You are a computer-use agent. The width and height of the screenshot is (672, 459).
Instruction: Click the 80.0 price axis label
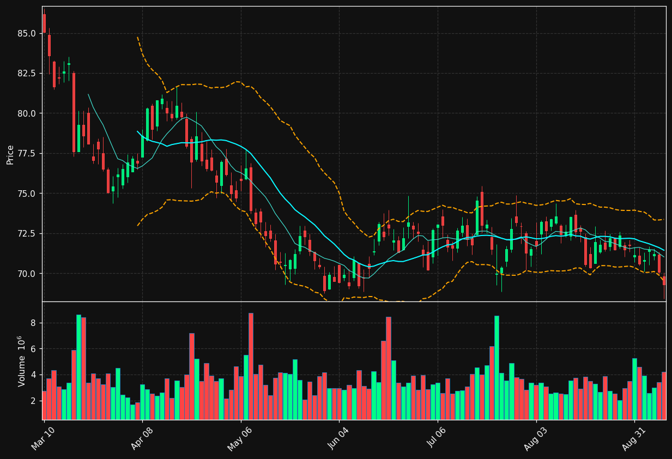pos(26,113)
